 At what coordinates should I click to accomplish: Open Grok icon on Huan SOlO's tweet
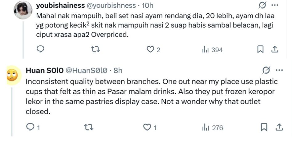[x=265, y=70]
